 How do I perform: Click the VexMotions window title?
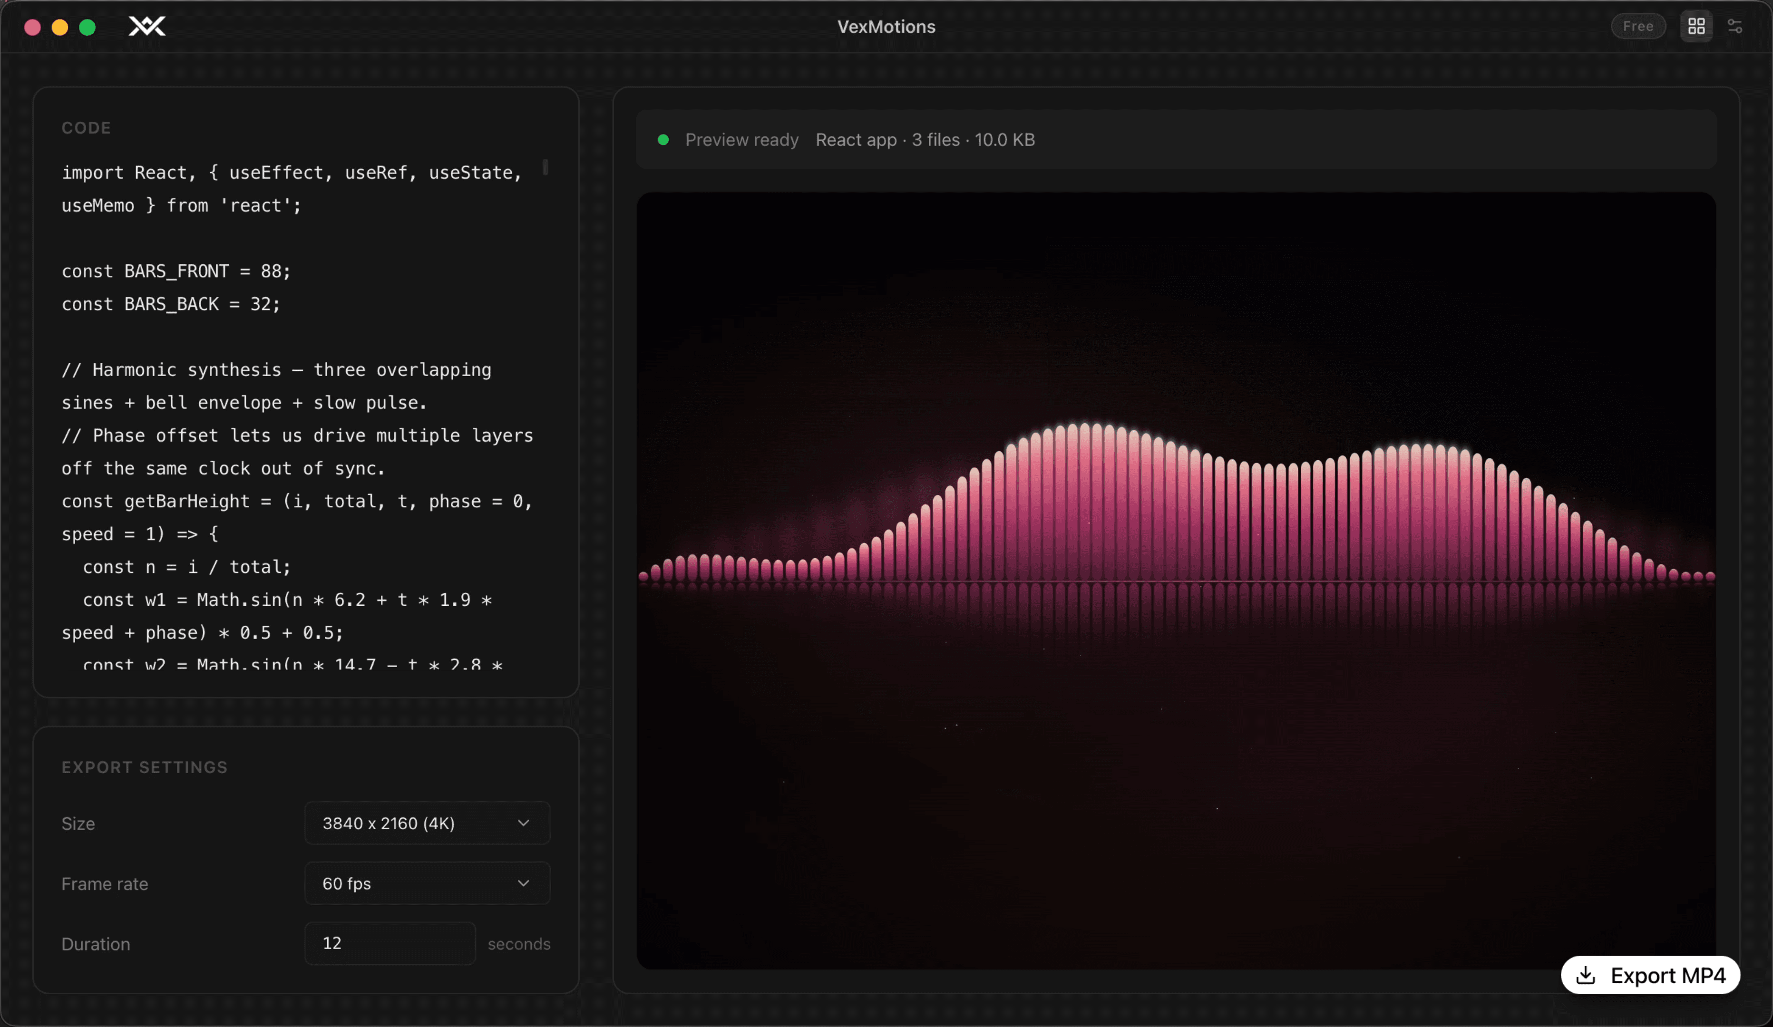(x=886, y=27)
